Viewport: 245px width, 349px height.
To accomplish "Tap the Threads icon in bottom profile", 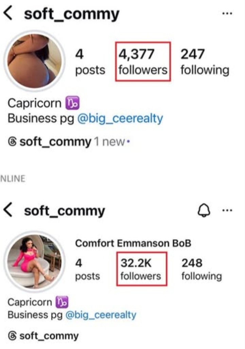I will (x=12, y=336).
